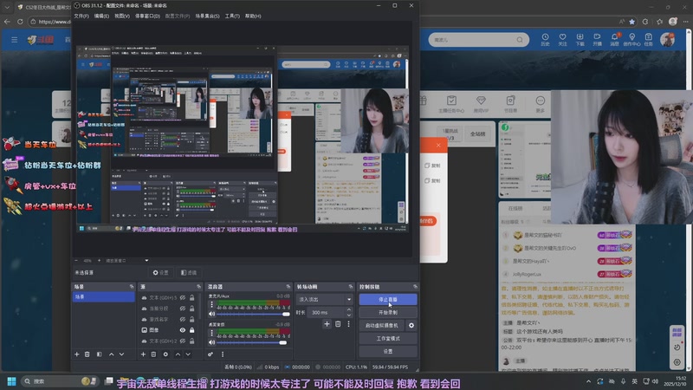Open 编辑(E) menu in OBS

101,16
